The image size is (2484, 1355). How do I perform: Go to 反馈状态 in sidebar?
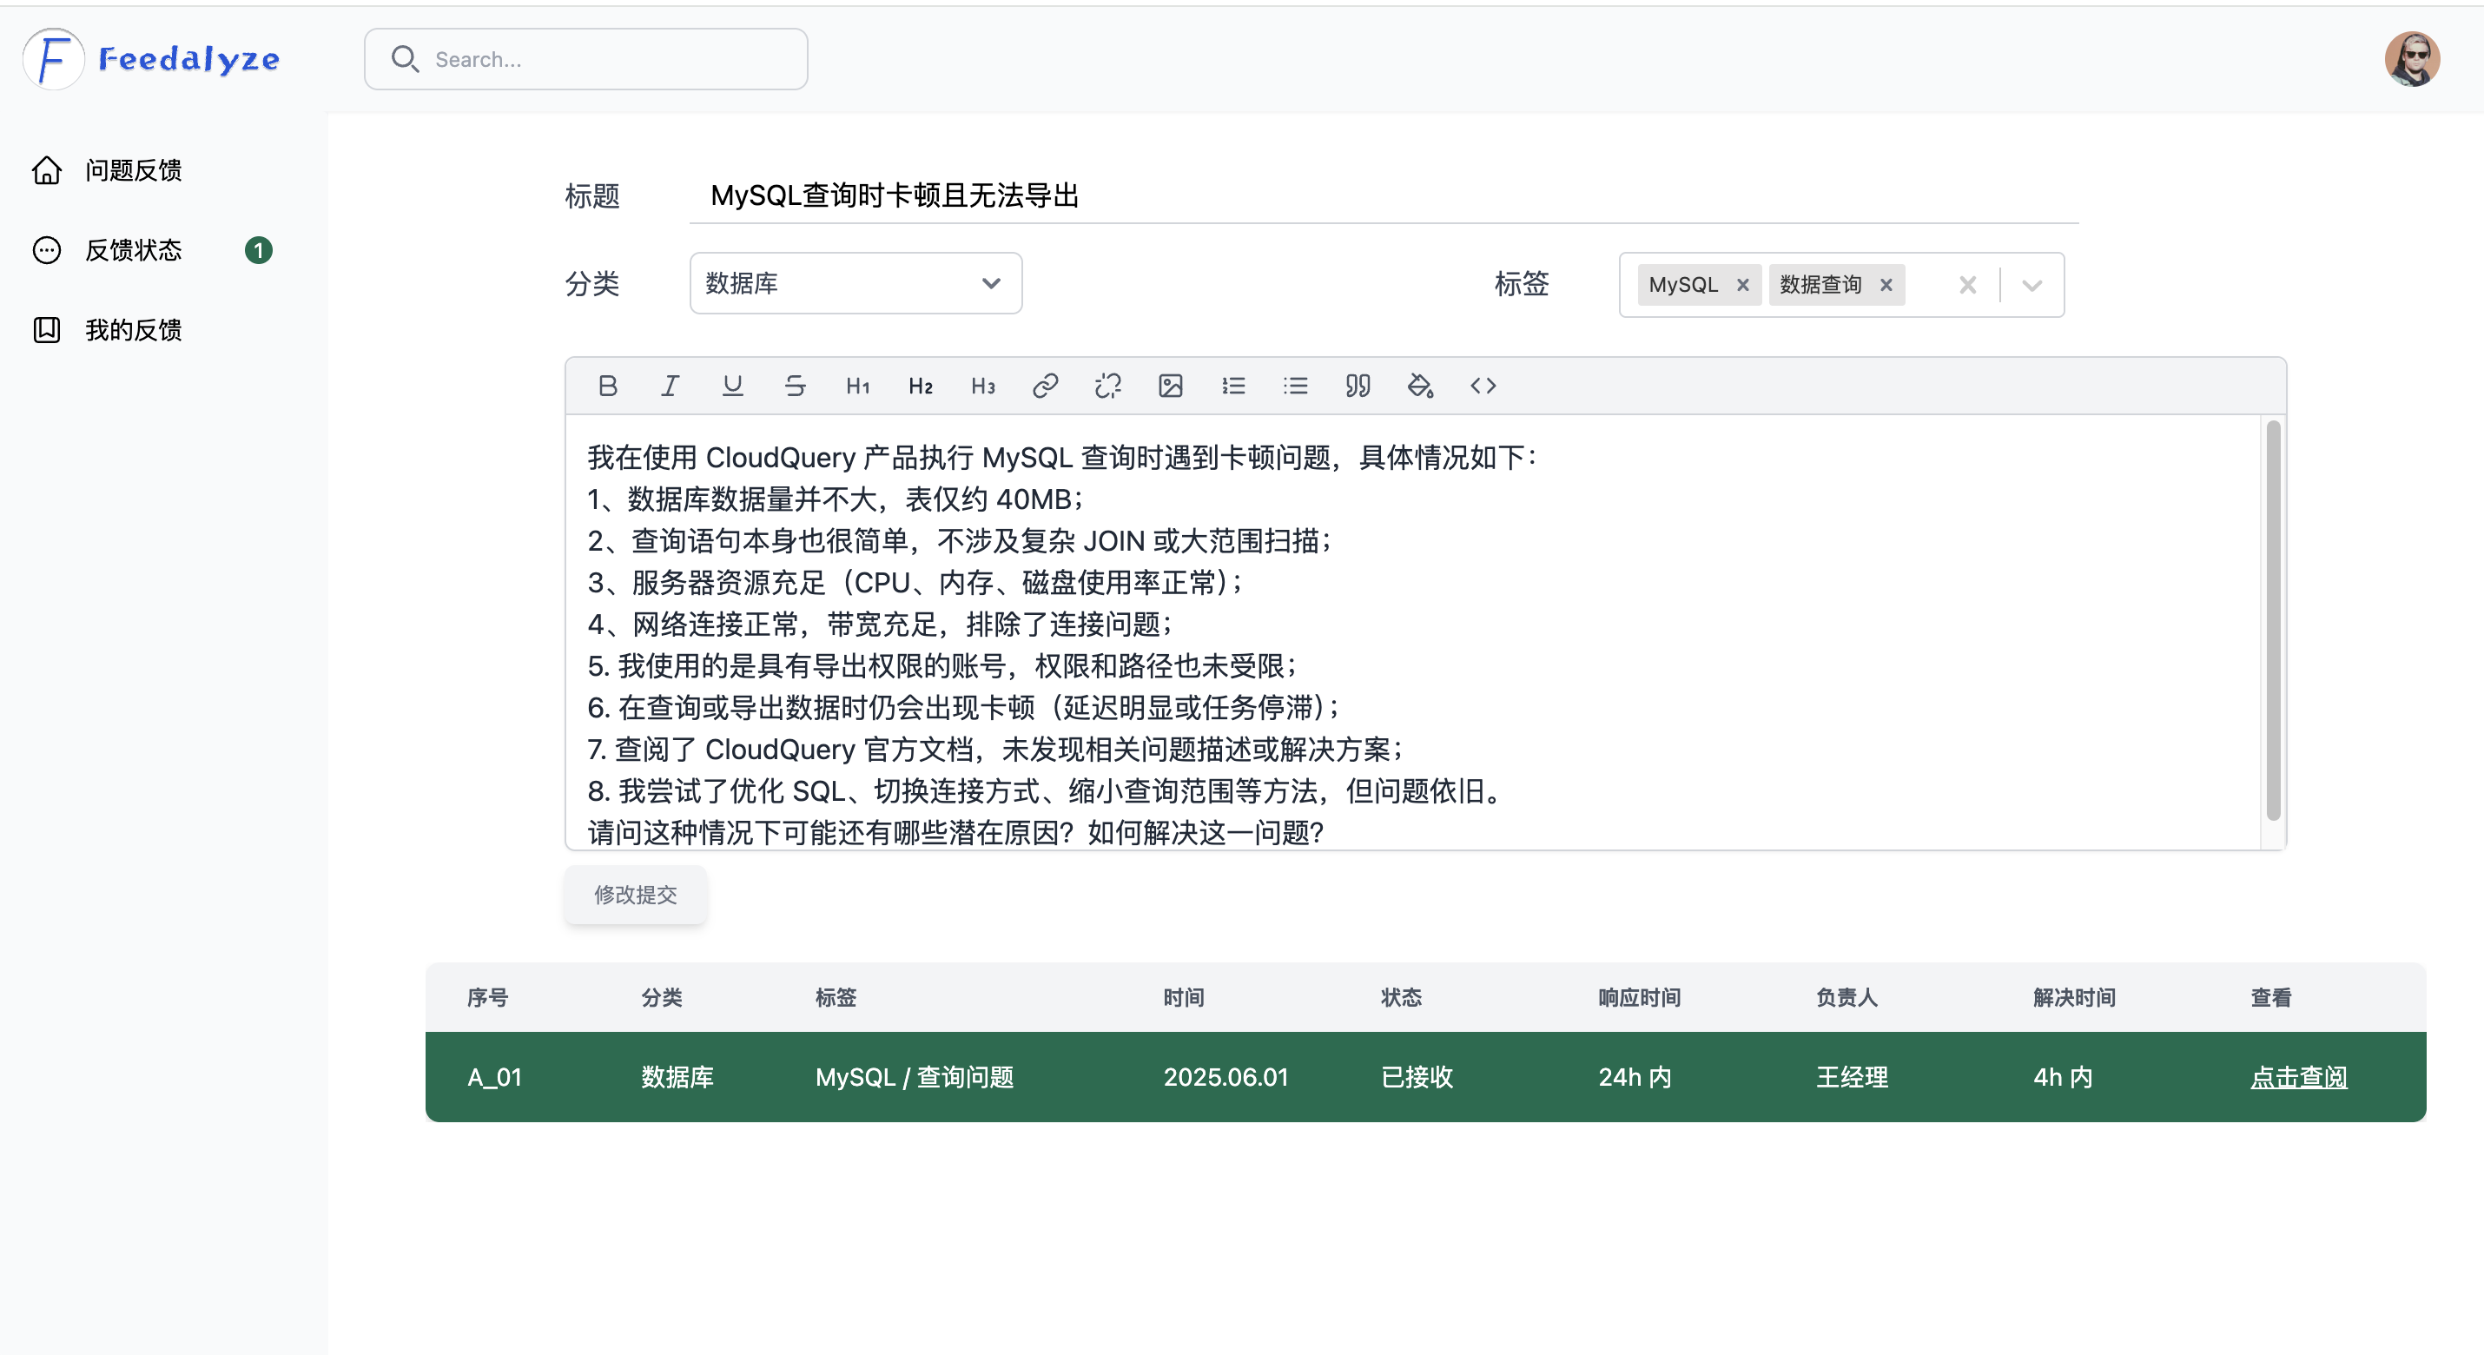click(x=133, y=251)
